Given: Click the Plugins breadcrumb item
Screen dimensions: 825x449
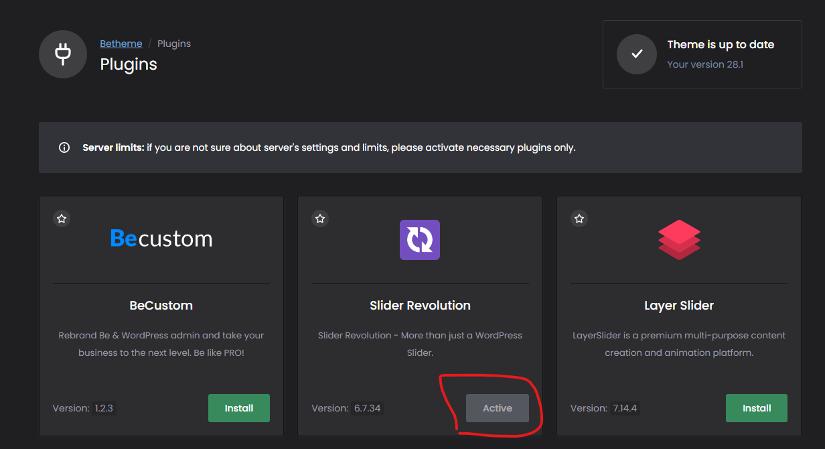Looking at the screenshot, I should click(x=174, y=44).
